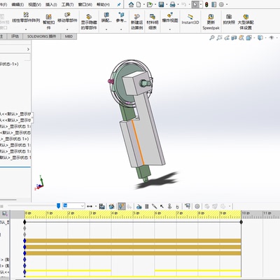Open the Options gear icon
The width and height of the screenshot is (280, 280).
coord(221,4)
